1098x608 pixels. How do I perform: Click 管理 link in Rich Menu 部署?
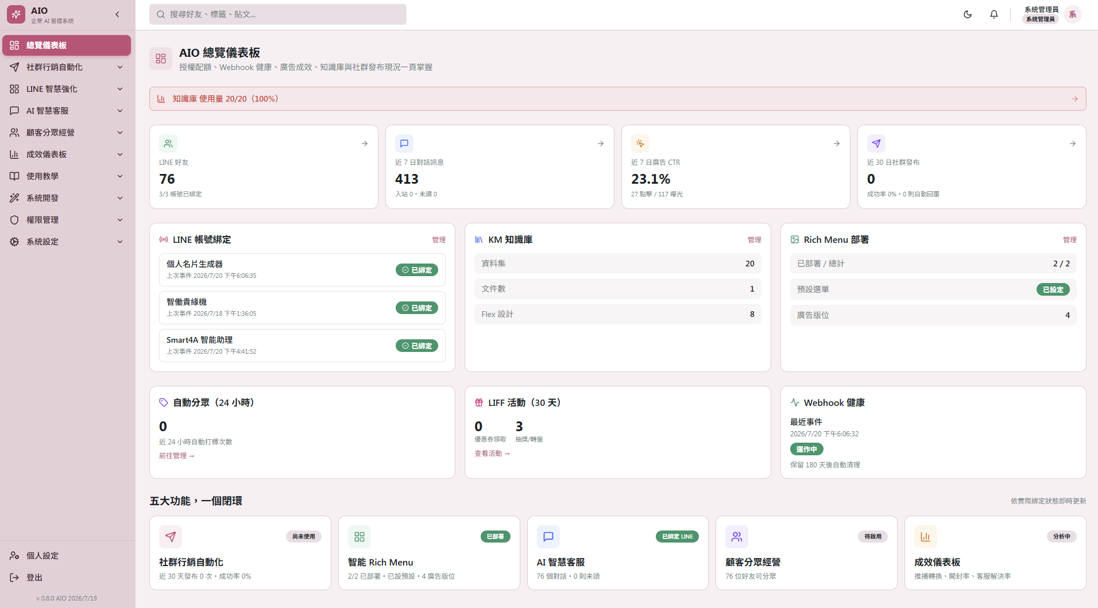[1070, 240]
